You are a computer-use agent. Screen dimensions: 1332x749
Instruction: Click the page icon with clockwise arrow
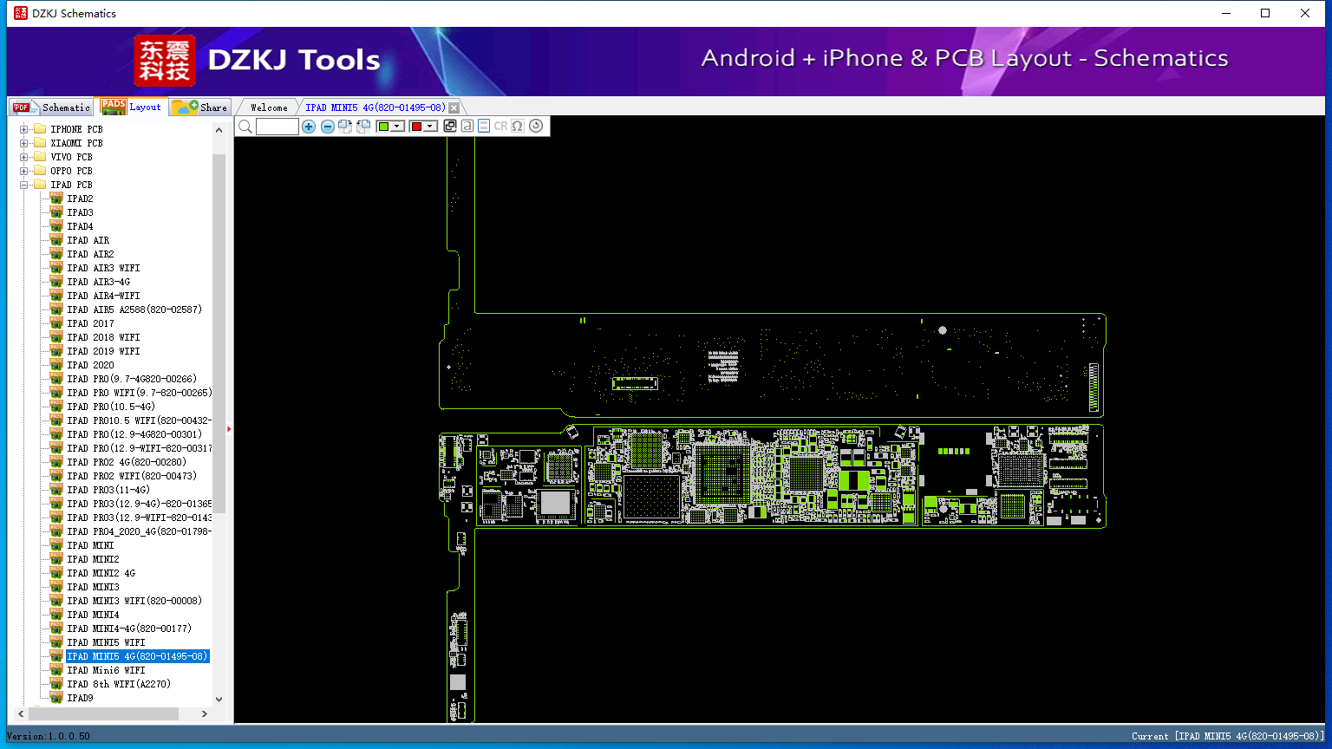click(345, 127)
